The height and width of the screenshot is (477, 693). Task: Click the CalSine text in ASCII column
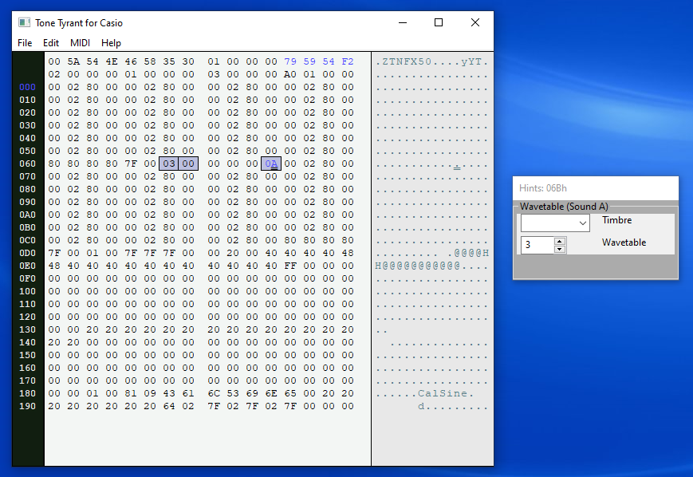point(443,393)
